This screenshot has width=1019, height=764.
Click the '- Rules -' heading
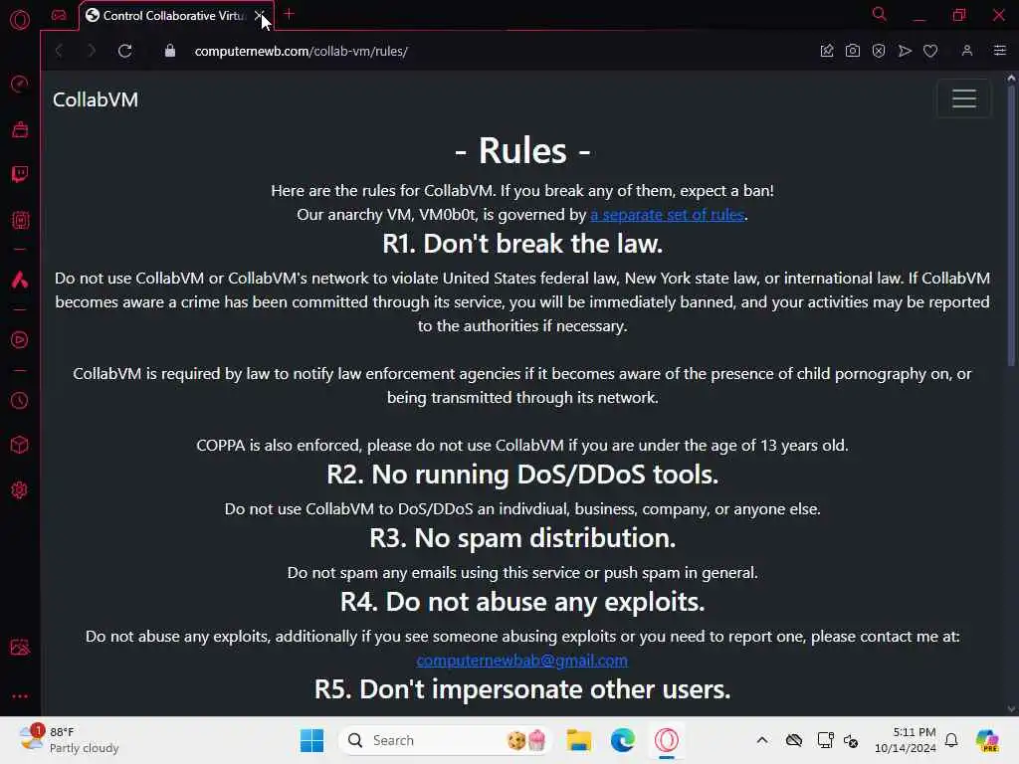[522, 151]
